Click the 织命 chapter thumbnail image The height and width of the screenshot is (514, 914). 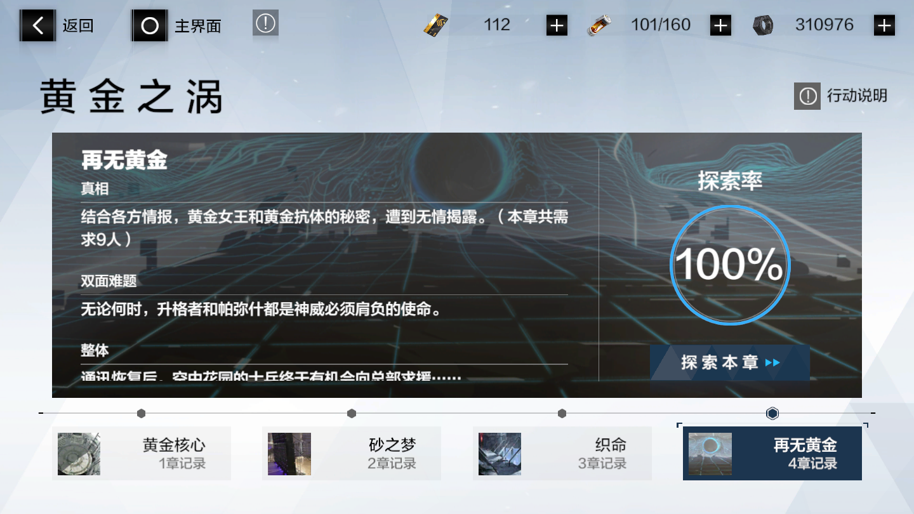pyautogui.click(x=500, y=454)
